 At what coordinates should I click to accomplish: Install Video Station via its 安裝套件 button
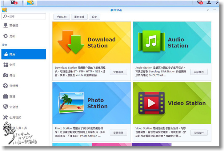[x=199, y=133]
